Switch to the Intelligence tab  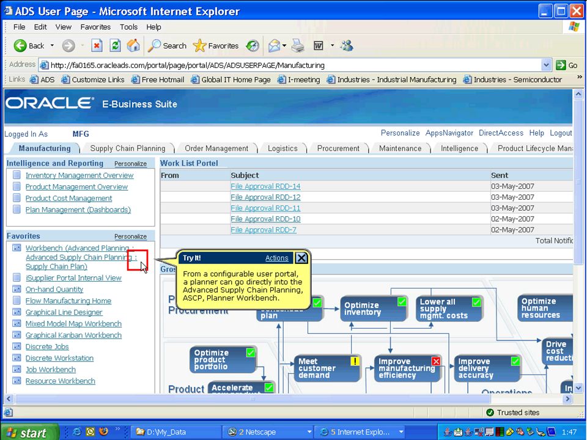pyautogui.click(x=459, y=148)
